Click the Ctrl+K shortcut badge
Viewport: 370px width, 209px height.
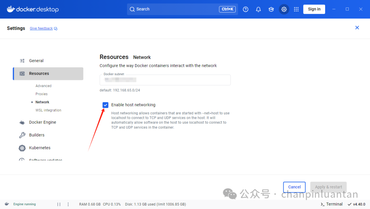click(227, 9)
